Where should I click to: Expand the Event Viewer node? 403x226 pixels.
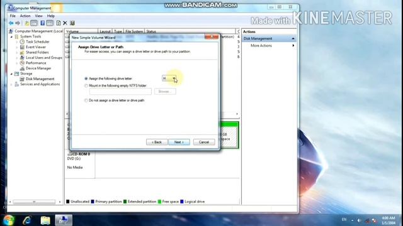(x=17, y=47)
